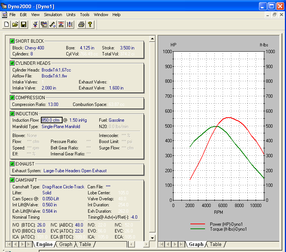Click the Induction Flow 850.0 cfm field
Screen dimensions: 286x252
(52, 120)
